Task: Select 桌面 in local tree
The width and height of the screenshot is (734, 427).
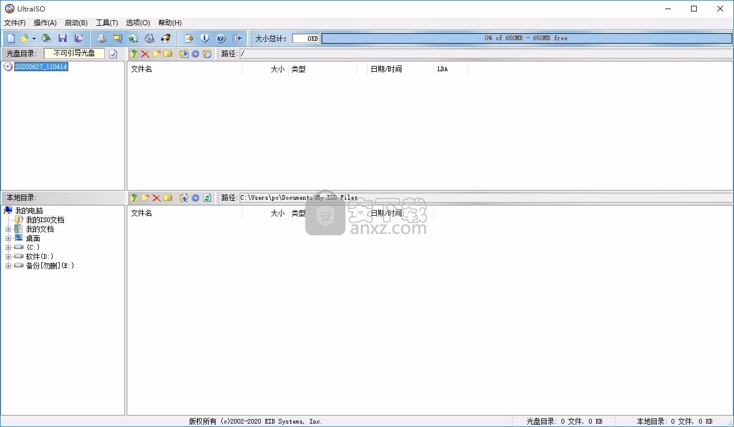Action: tap(33, 238)
